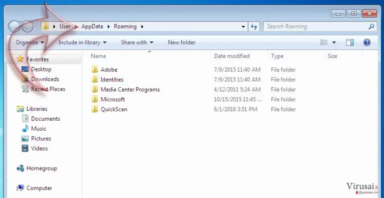Open the Include in library menu
Viewport: 384px width, 198px height.
coord(82,42)
